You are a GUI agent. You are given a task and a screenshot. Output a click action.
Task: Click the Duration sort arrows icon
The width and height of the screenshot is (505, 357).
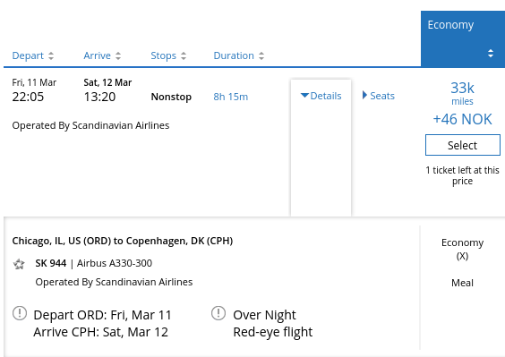tap(261, 56)
